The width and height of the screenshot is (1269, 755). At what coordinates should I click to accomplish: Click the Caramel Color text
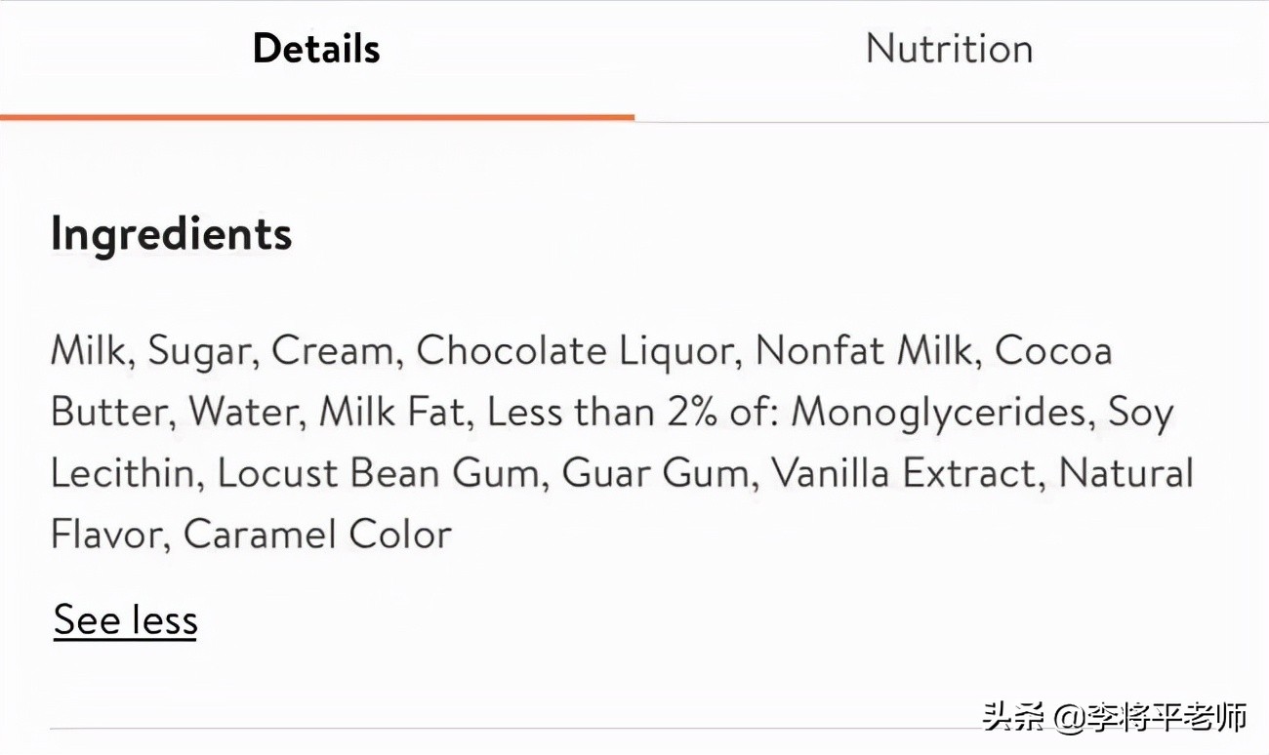[317, 535]
